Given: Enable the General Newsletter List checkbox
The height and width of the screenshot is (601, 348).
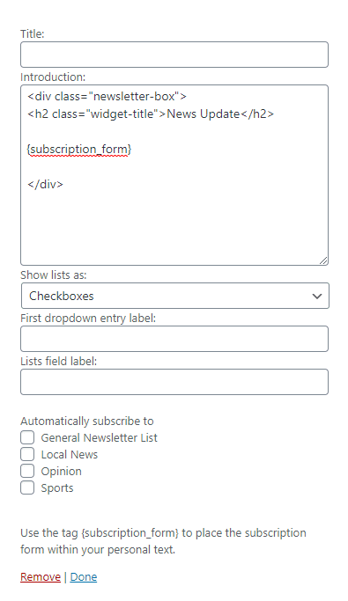Looking at the screenshot, I should click(x=27, y=437).
